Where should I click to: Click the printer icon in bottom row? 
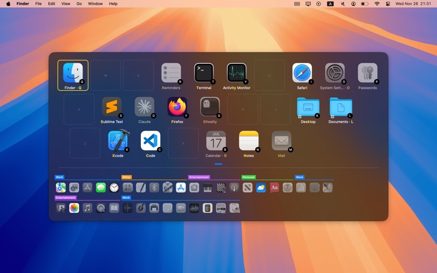tap(154, 208)
